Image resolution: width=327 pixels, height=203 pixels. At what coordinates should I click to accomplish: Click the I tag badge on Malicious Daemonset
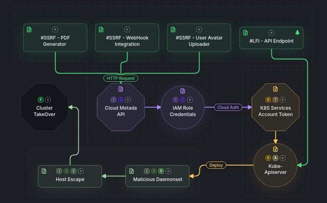pyautogui.click(x=147, y=171)
